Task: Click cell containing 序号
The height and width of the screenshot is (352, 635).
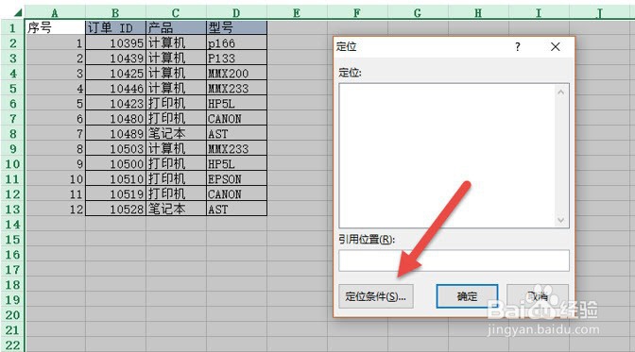Action: [55, 28]
